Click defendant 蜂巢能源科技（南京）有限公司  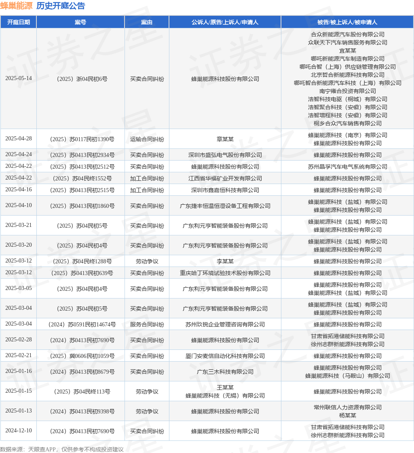click(x=348, y=135)
